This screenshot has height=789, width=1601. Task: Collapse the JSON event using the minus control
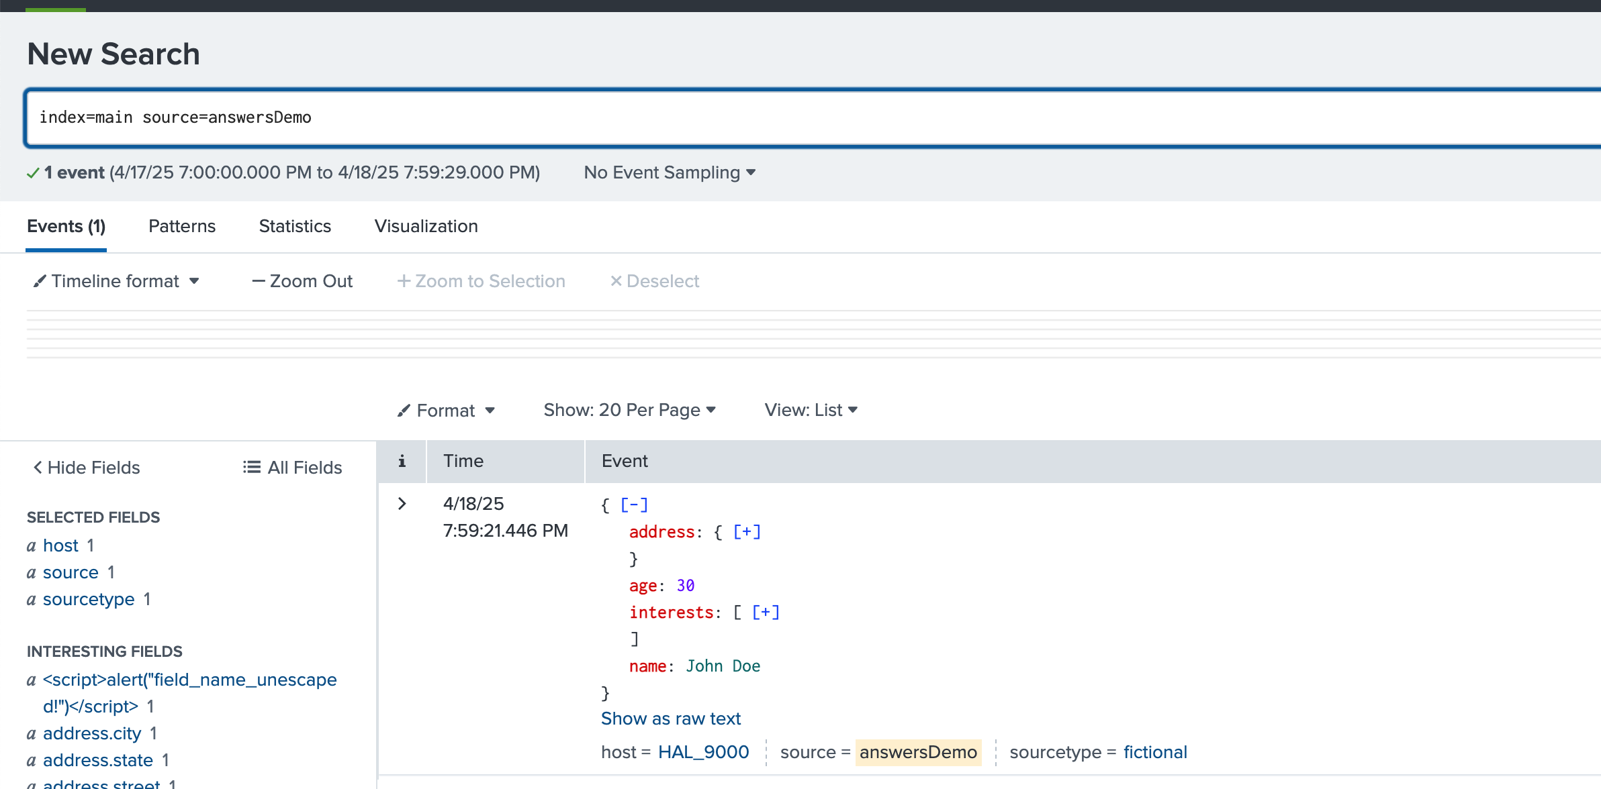[633, 504]
